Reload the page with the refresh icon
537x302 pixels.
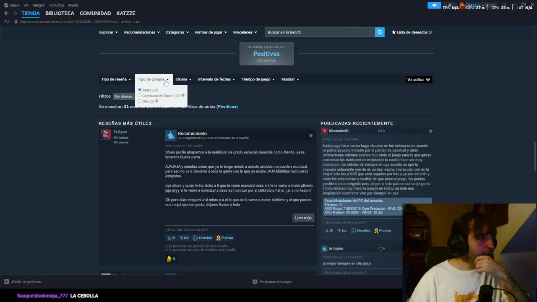pyautogui.click(x=7, y=21)
